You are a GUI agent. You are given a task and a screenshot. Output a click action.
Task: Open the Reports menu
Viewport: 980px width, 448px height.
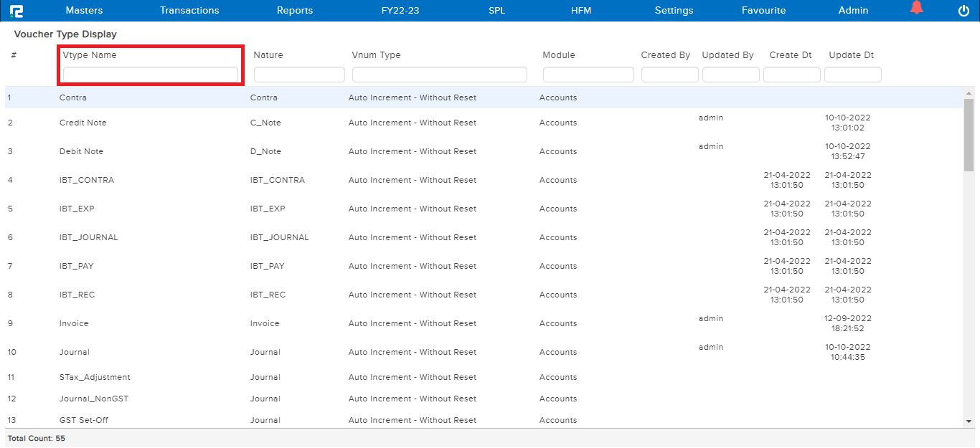pyautogui.click(x=294, y=10)
